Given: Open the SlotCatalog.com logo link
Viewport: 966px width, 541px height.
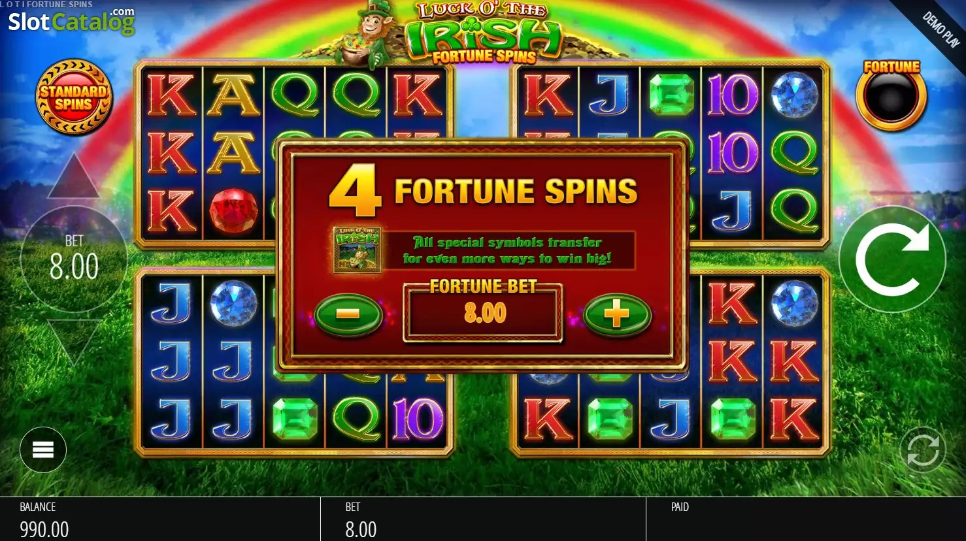Looking at the screenshot, I should pyautogui.click(x=71, y=21).
